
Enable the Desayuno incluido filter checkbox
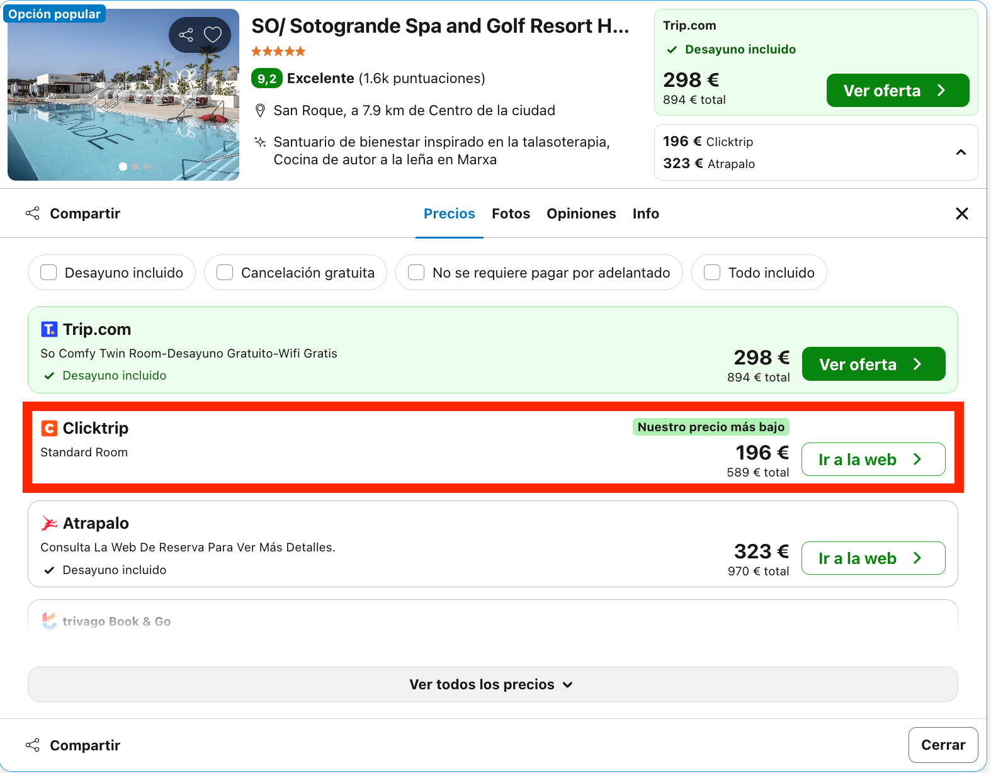coord(48,273)
